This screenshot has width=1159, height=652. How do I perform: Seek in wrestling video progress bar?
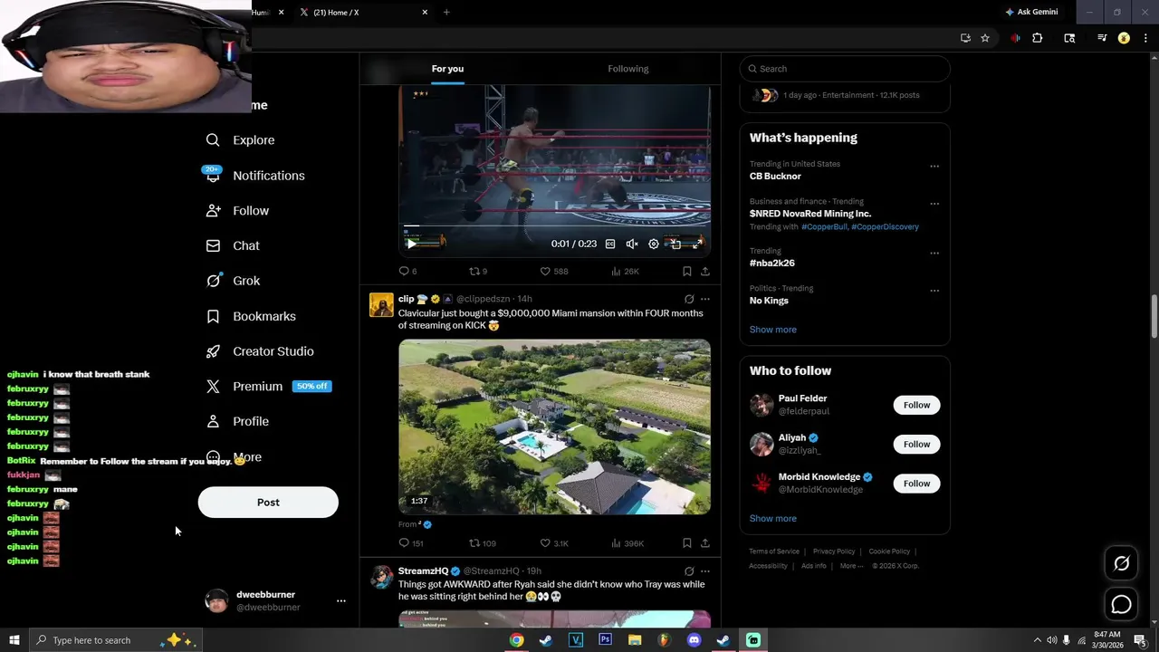tap(554, 226)
